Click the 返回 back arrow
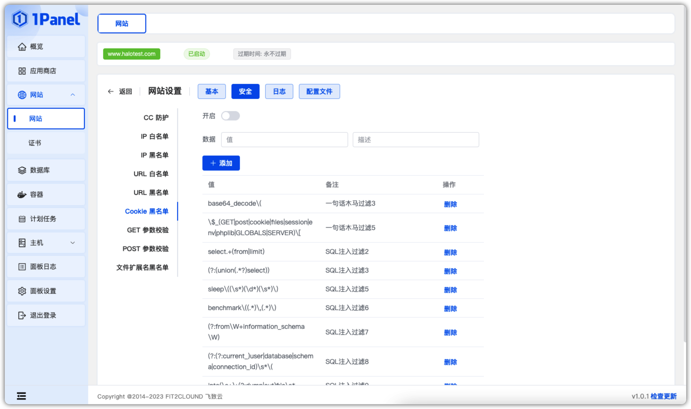The width and height of the screenshot is (691, 409). (x=111, y=91)
